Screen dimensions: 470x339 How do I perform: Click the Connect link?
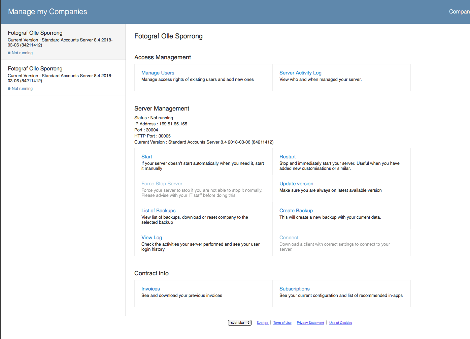click(x=289, y=238)
